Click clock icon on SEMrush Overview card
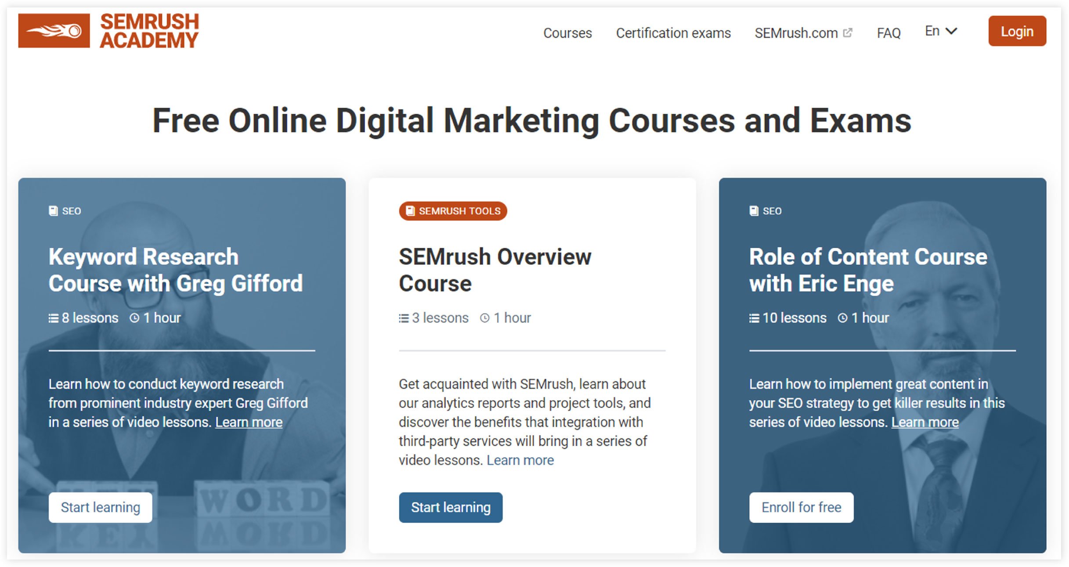 click(x=484, y=318)
